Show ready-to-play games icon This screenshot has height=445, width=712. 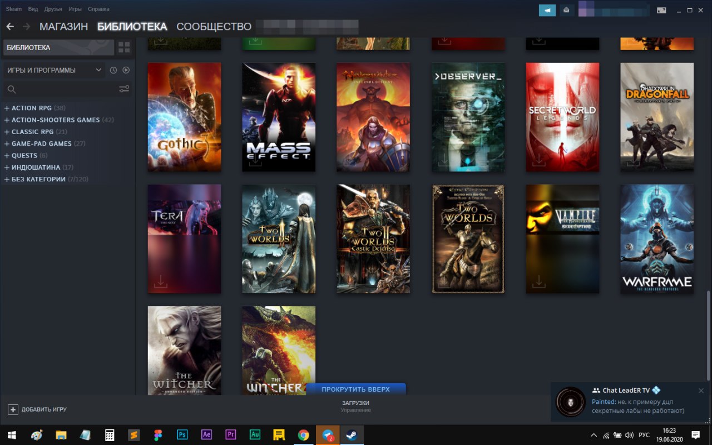126,70
